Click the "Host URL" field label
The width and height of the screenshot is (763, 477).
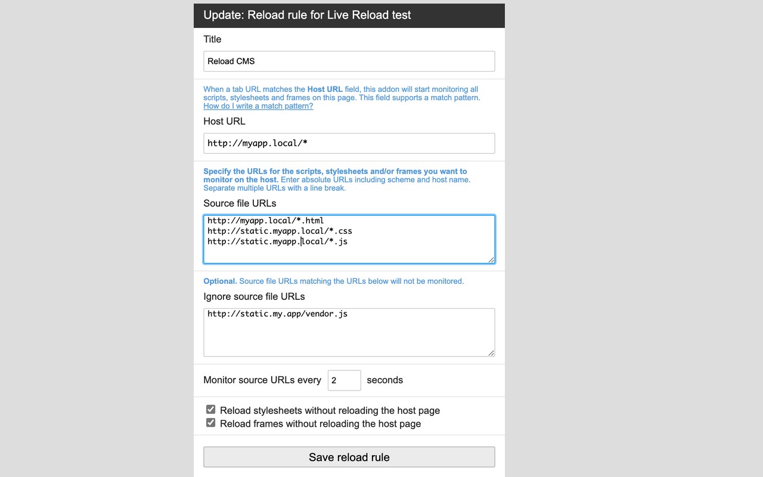pyautogui.click(x=224, y=121)
